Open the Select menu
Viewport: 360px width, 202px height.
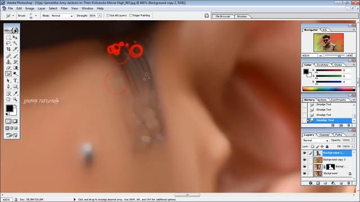coord(53,8)
